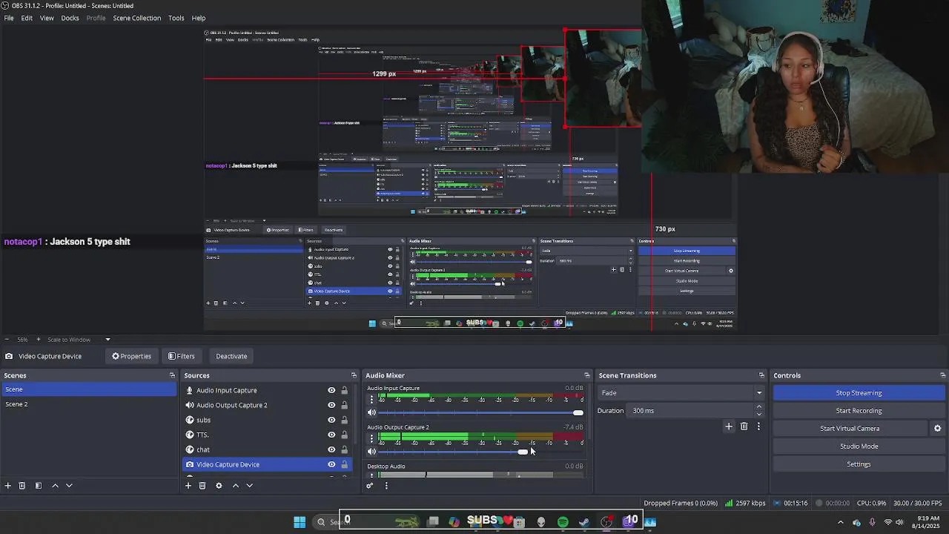Open the Tools menu
949x534 pixels.
pos(176,18)
